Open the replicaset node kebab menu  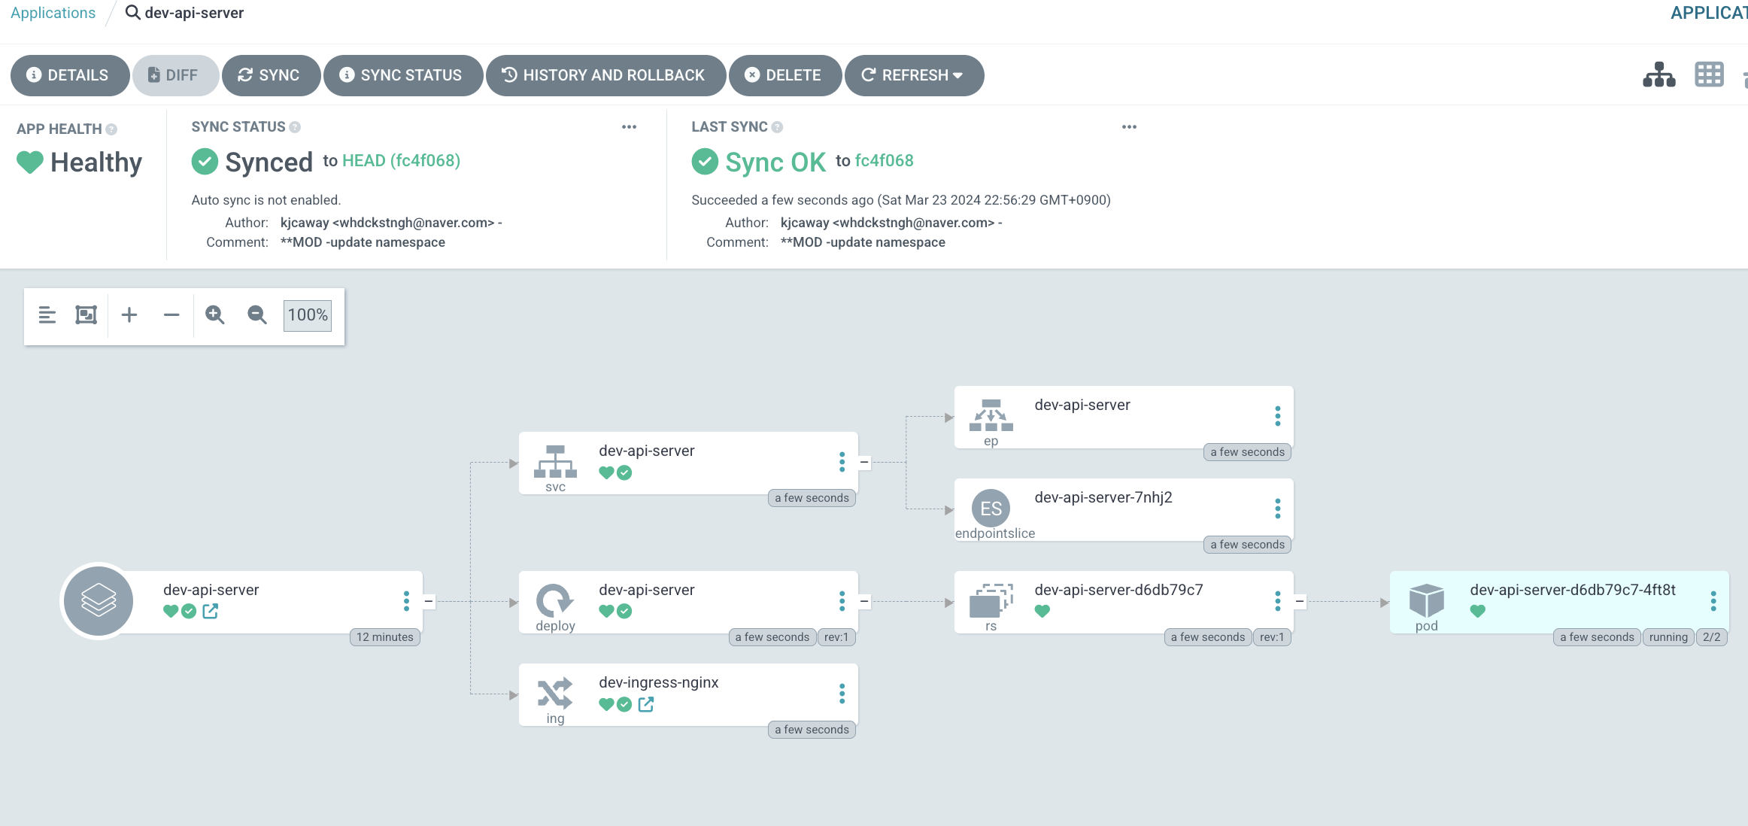pyautogui.click(x=1277, y=601)
